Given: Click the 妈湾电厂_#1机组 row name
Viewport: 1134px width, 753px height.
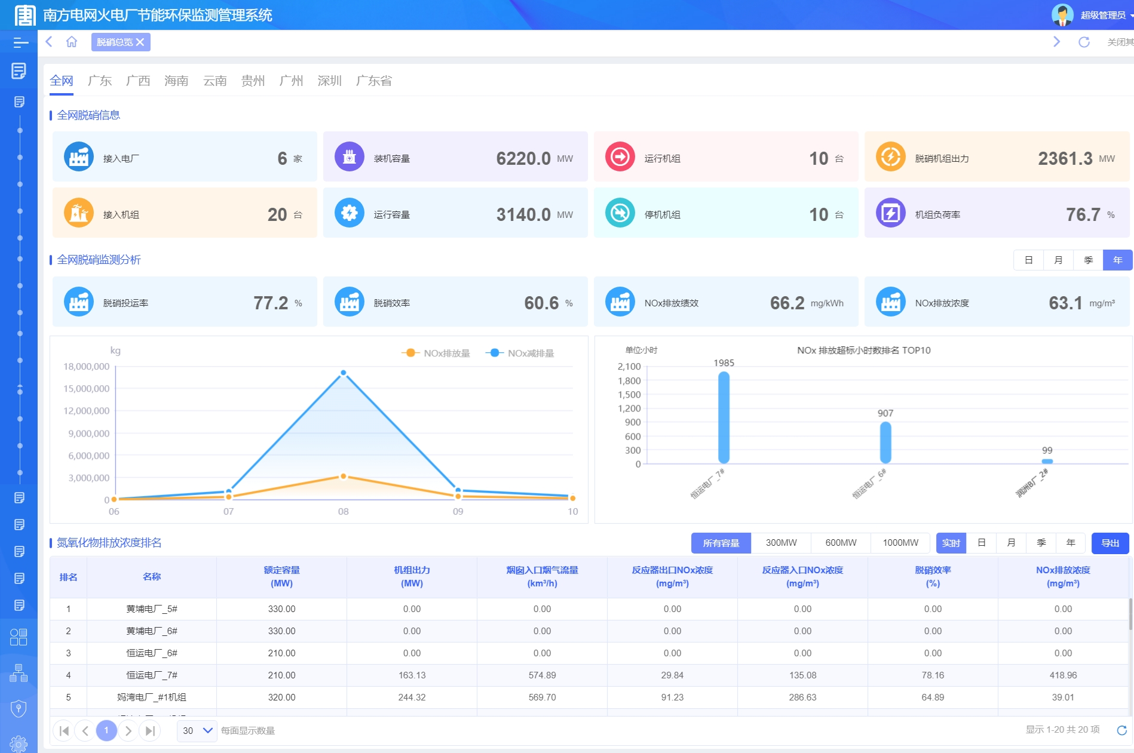Looking at the screenshot, I should click(152, 697).
